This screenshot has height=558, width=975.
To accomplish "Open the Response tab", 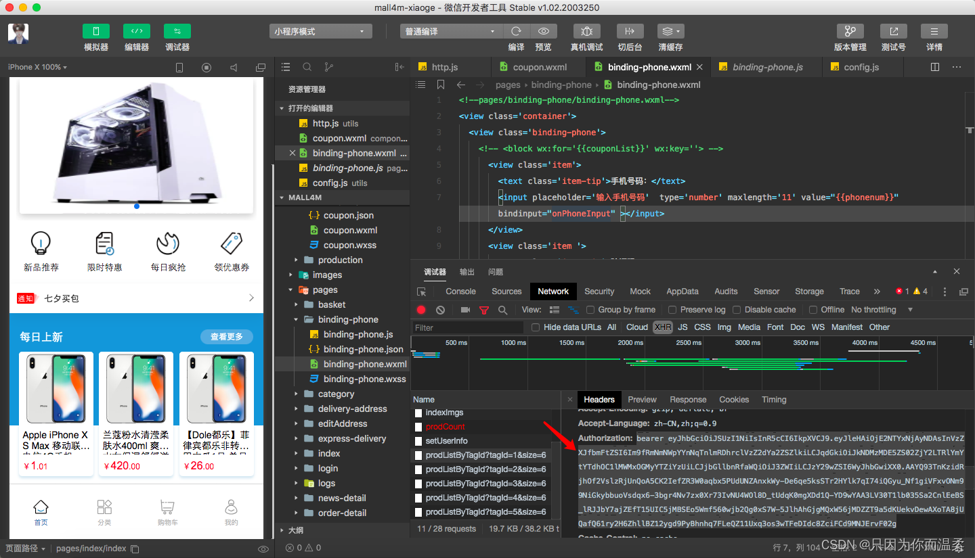I will (688, 400).
